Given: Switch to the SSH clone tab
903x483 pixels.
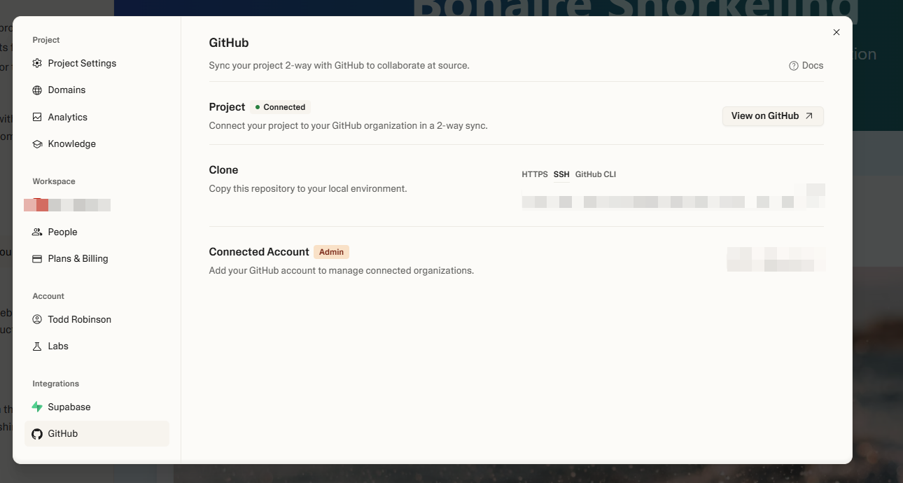Looking at the screenshot, I should (x=561, y=174).
